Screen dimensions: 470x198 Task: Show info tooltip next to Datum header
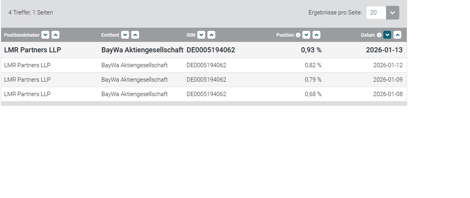[x=379, y=35]
